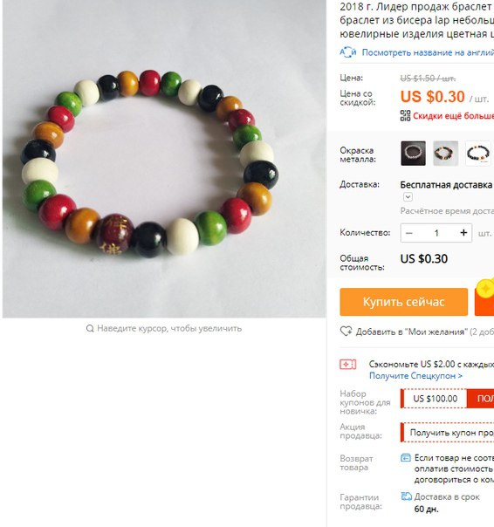Click the on-time delivery truck icon
This screenshot has height=527, width=494.
coord(406,496)
